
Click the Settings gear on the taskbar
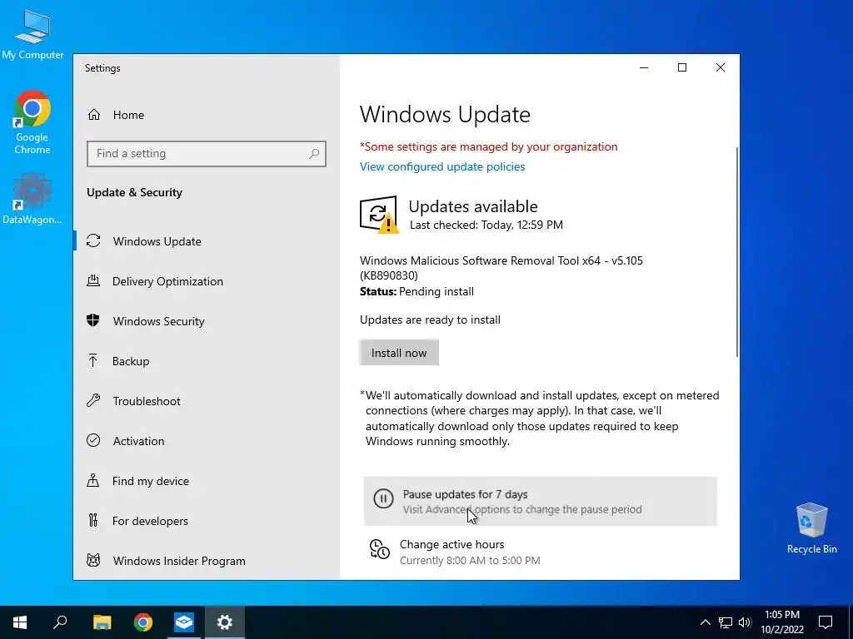[225, 622]
